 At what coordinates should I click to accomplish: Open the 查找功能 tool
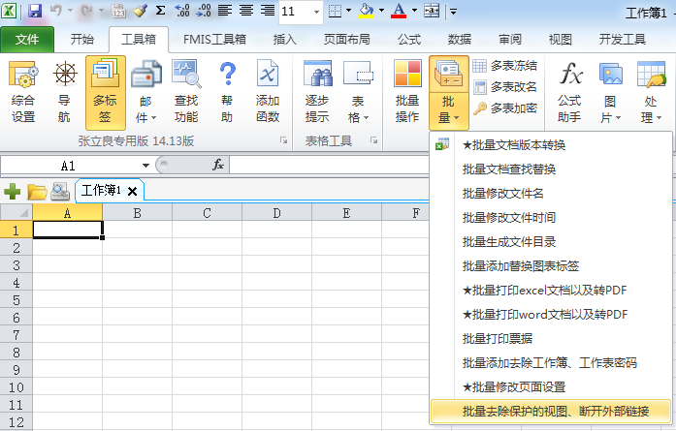pyautogui.click(x=186, y=92)
